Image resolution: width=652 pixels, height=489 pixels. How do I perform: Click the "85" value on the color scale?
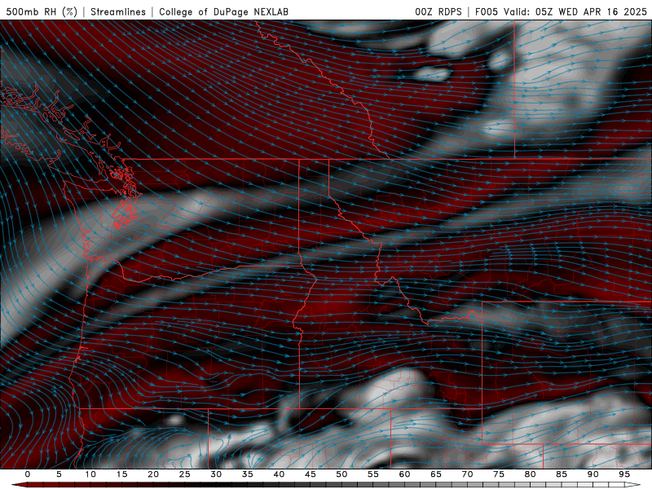click(562, 474)
